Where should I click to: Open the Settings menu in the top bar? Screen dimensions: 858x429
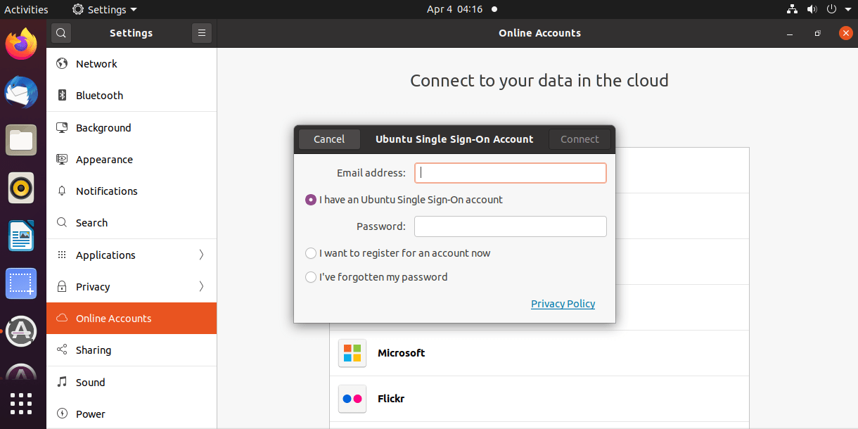click(103, 9)
